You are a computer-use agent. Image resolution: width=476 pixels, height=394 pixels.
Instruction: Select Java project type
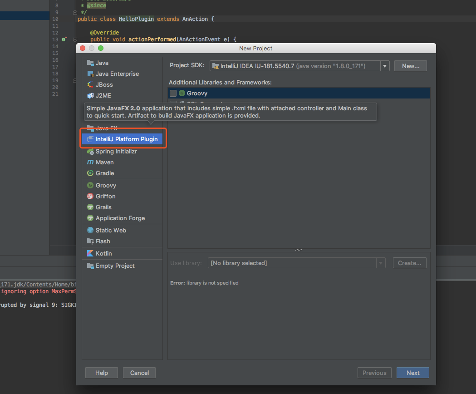point(122,63)
